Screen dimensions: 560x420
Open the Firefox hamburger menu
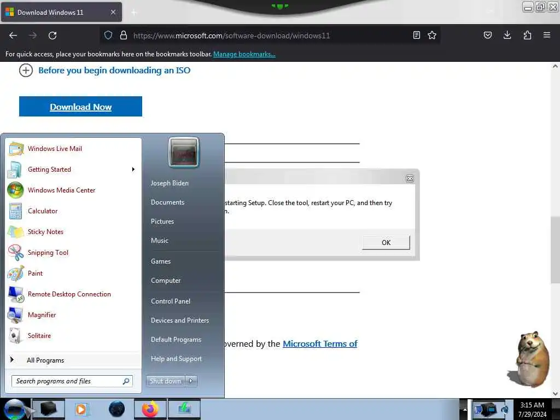(x=547, y=35)
